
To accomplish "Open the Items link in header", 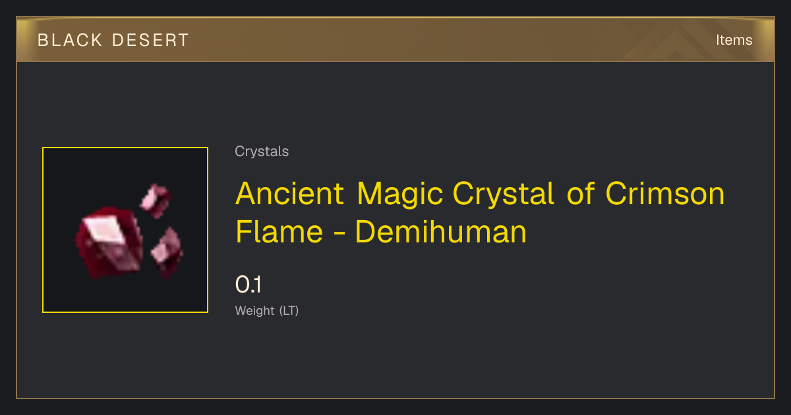I will [x=734, y=40].
